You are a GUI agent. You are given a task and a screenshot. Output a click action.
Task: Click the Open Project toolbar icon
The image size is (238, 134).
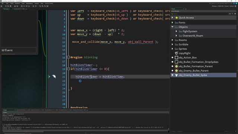pos(8,6)
